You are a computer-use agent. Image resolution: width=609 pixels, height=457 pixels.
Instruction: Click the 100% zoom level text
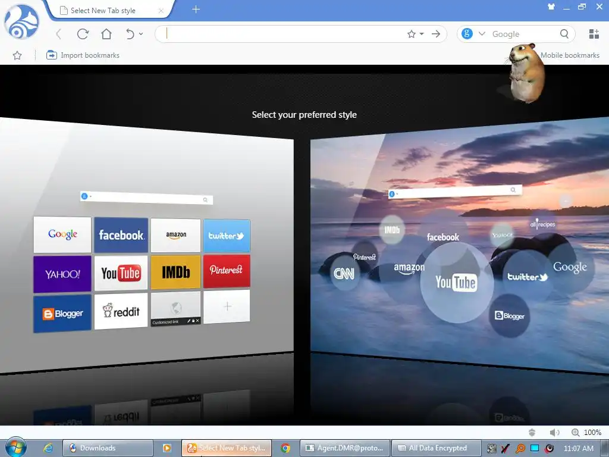pyautogui.click(x=593, y=432)
